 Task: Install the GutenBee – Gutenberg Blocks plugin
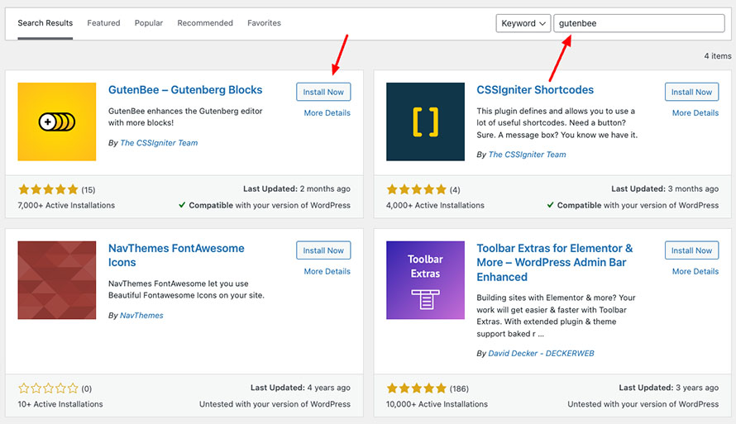[x=323, y=92]
